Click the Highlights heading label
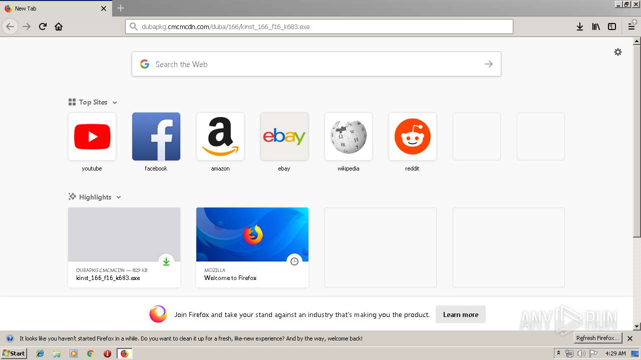Viewport: 641px width, 360px height. click(x=95, y=197)
